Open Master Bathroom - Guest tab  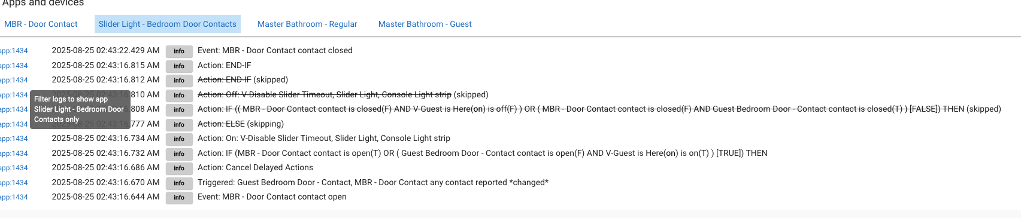click(x=425, y=24)
